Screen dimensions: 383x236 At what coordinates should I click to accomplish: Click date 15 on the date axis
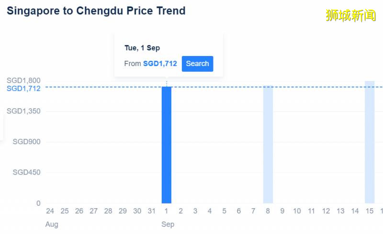(x=370, y=211)
